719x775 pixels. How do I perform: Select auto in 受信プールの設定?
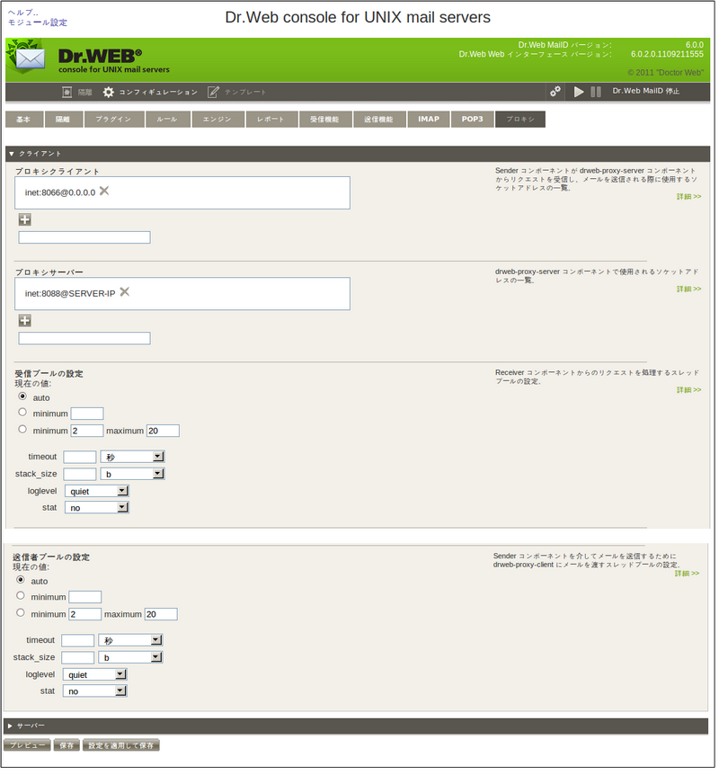click(x=22, y=398)
